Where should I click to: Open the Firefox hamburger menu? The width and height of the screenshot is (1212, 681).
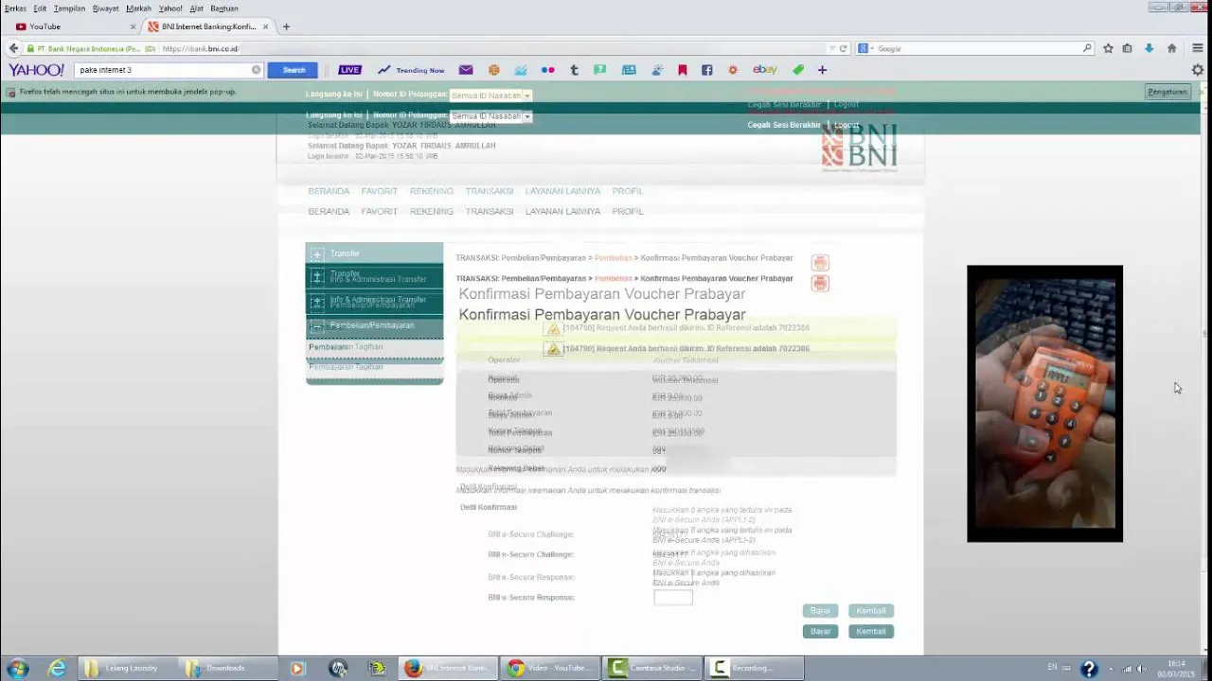coord(1198,48)
